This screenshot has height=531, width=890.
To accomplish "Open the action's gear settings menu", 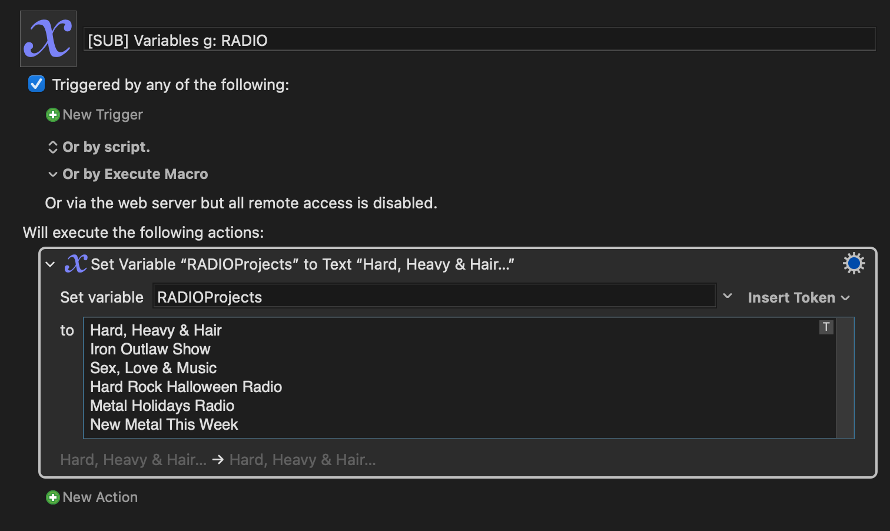I will tap(854, 263).
